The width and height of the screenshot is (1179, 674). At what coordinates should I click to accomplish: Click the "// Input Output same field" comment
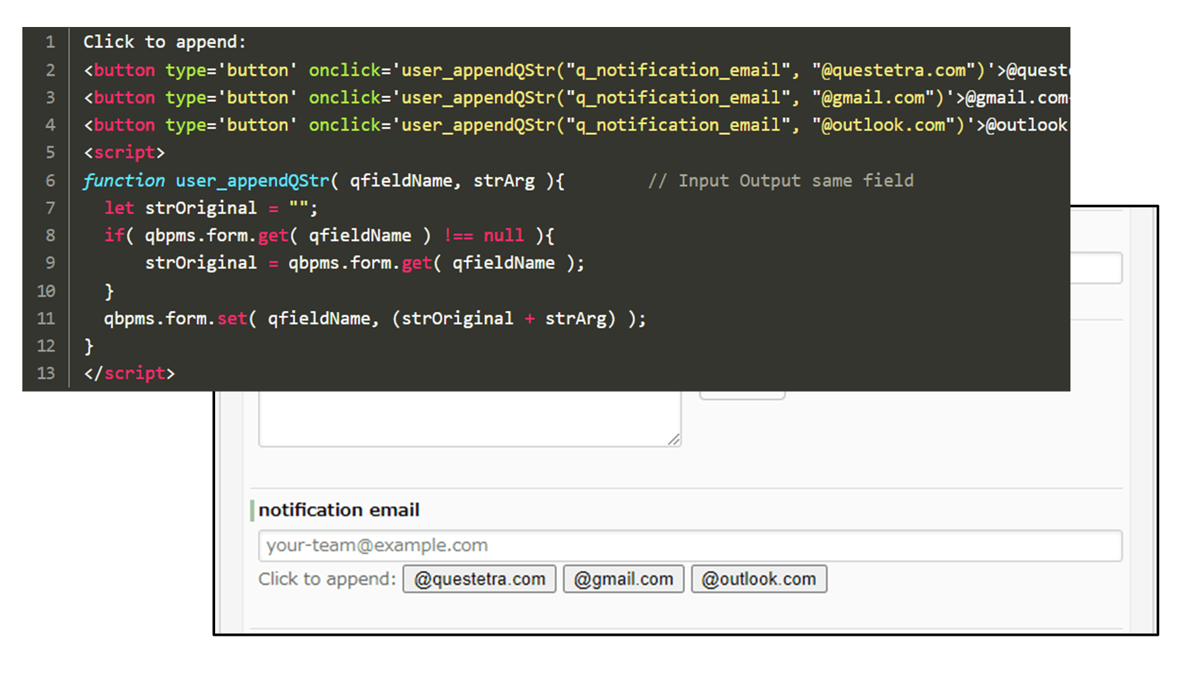pos(781,180)
